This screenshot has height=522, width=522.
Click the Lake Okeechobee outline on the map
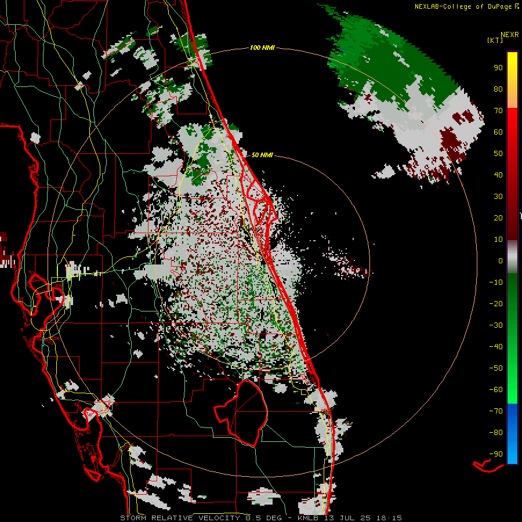click(241, 413)
